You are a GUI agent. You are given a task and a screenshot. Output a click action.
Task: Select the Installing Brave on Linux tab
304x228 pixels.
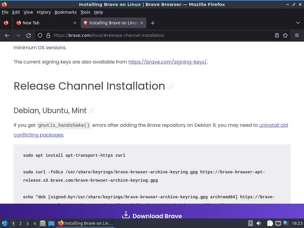113,23
